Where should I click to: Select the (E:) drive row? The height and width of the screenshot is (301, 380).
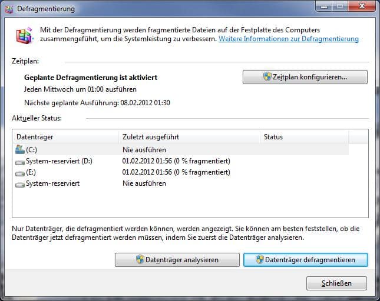click(x=181, y=172)
